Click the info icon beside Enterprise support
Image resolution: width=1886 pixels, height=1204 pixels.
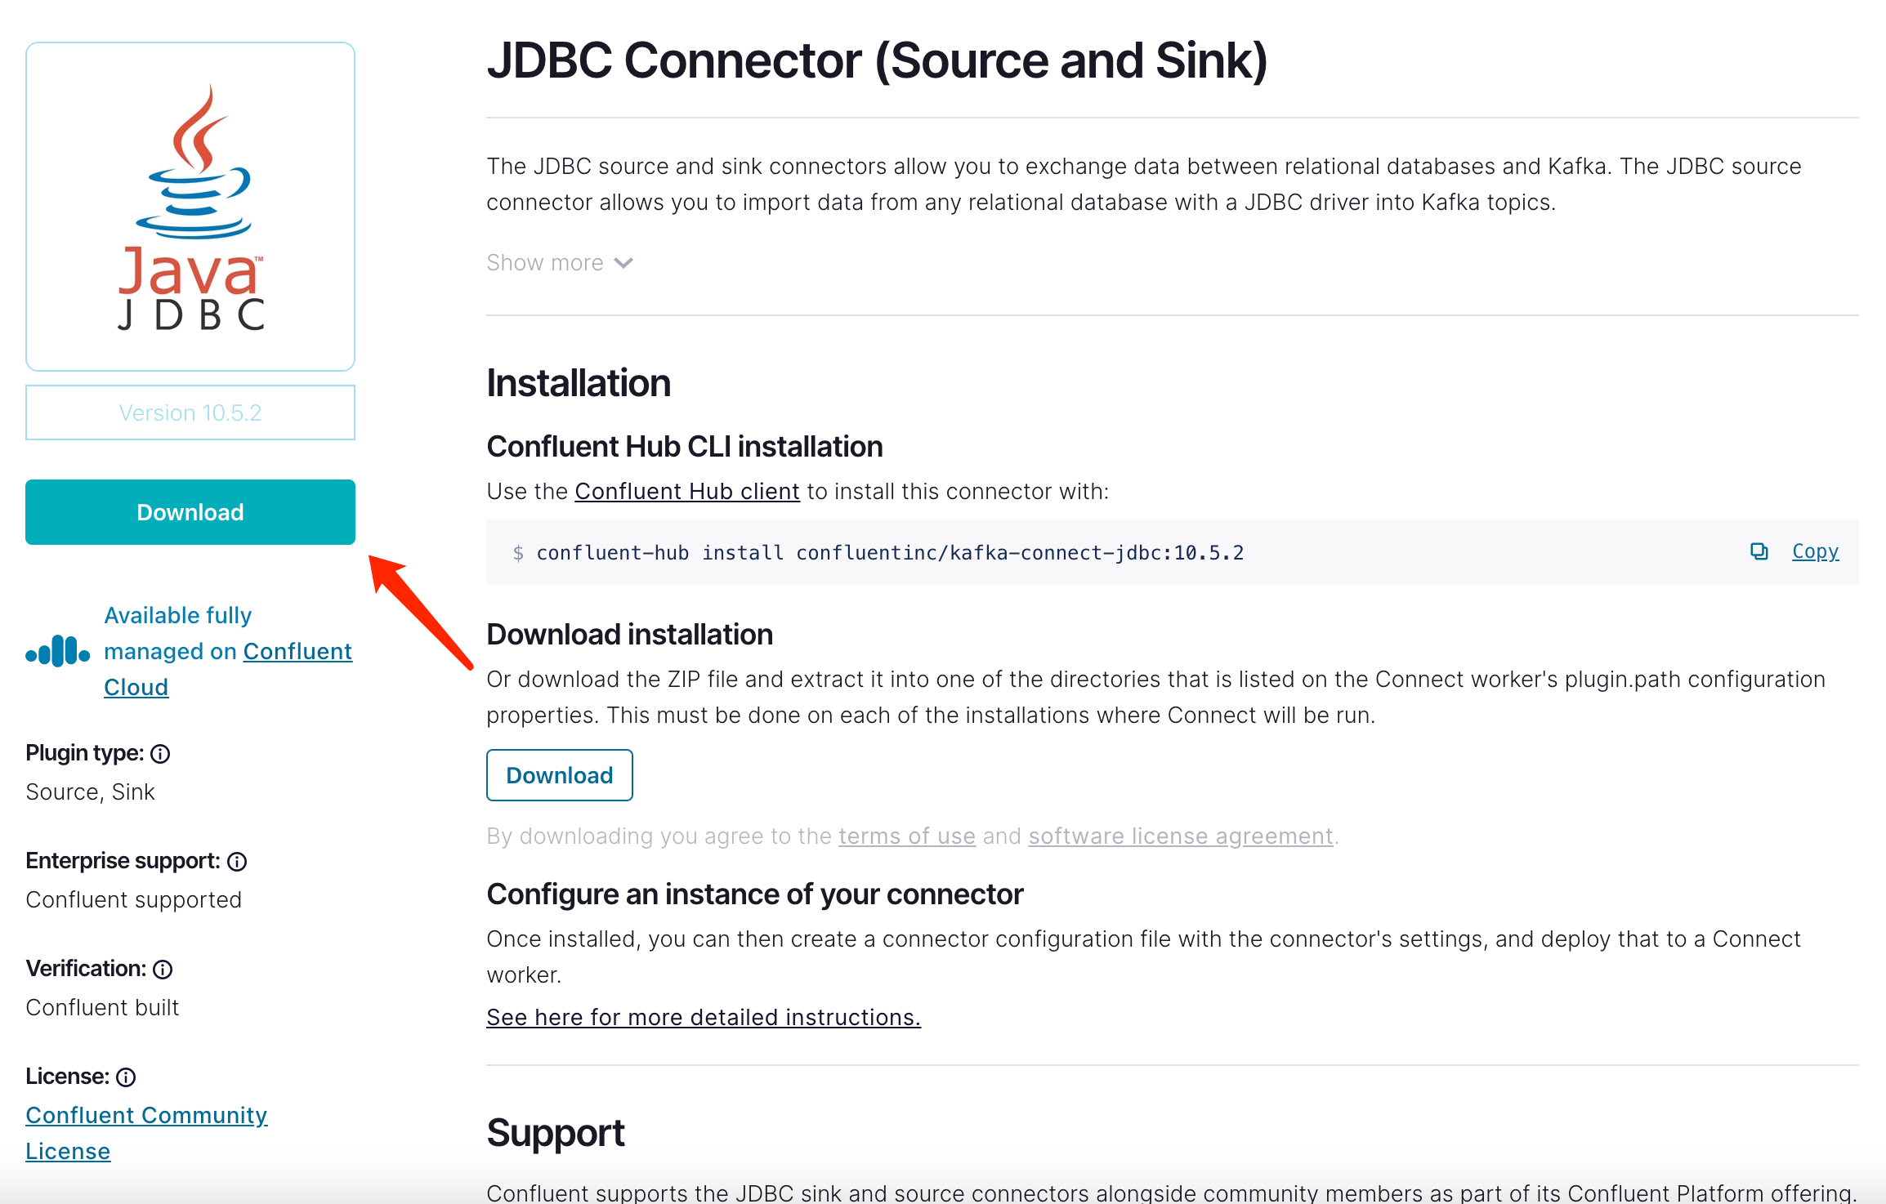click(237, 861)
